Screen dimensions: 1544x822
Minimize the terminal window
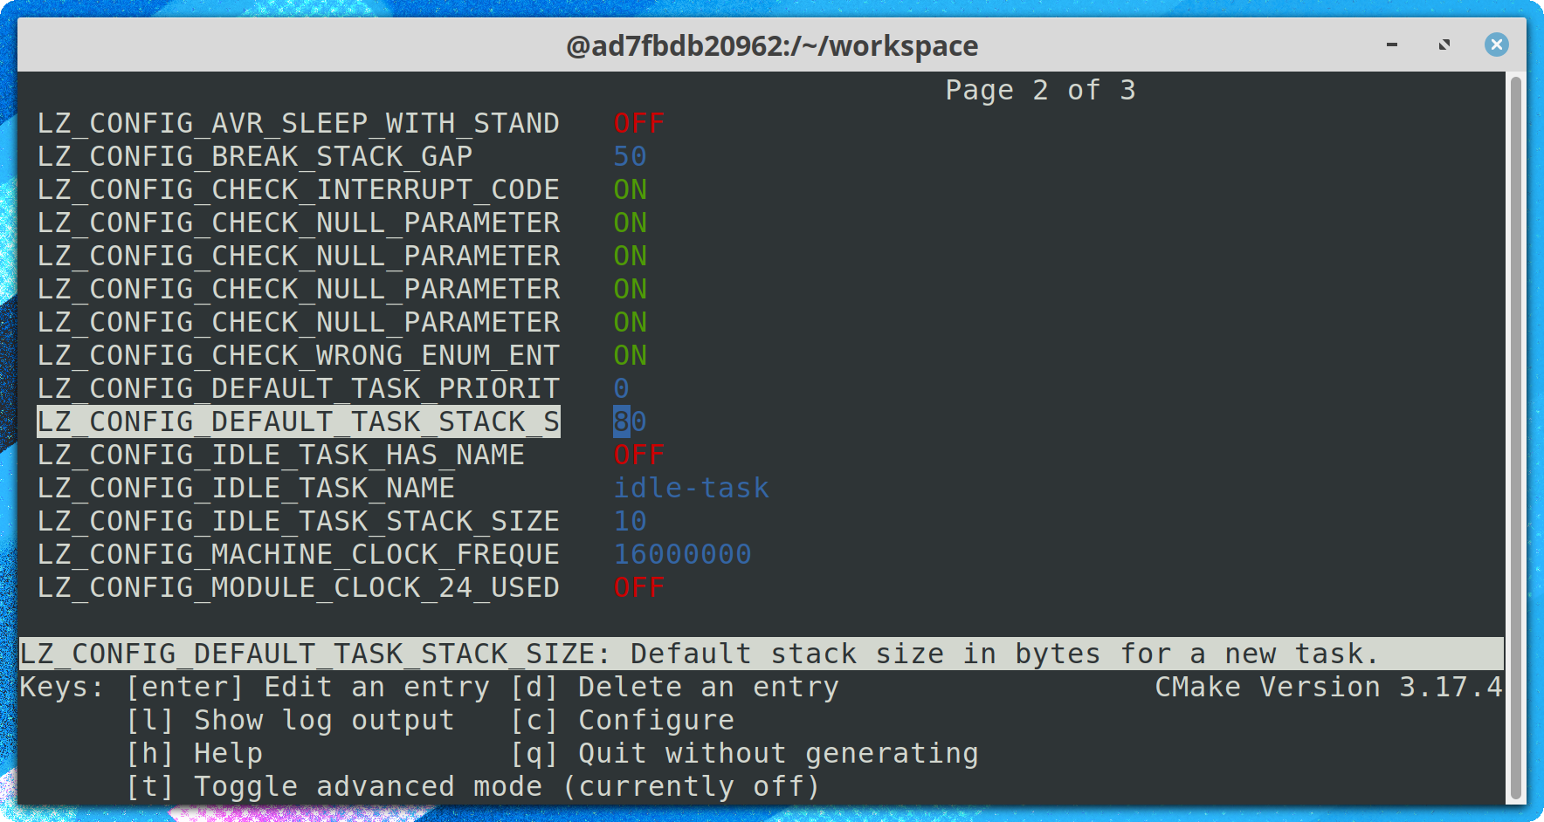point(1392,45)
